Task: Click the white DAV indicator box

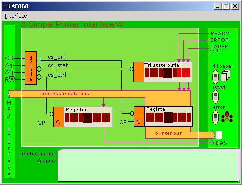Action: point(219,135)
